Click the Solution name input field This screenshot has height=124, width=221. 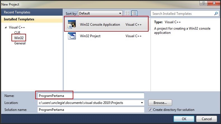91,110
